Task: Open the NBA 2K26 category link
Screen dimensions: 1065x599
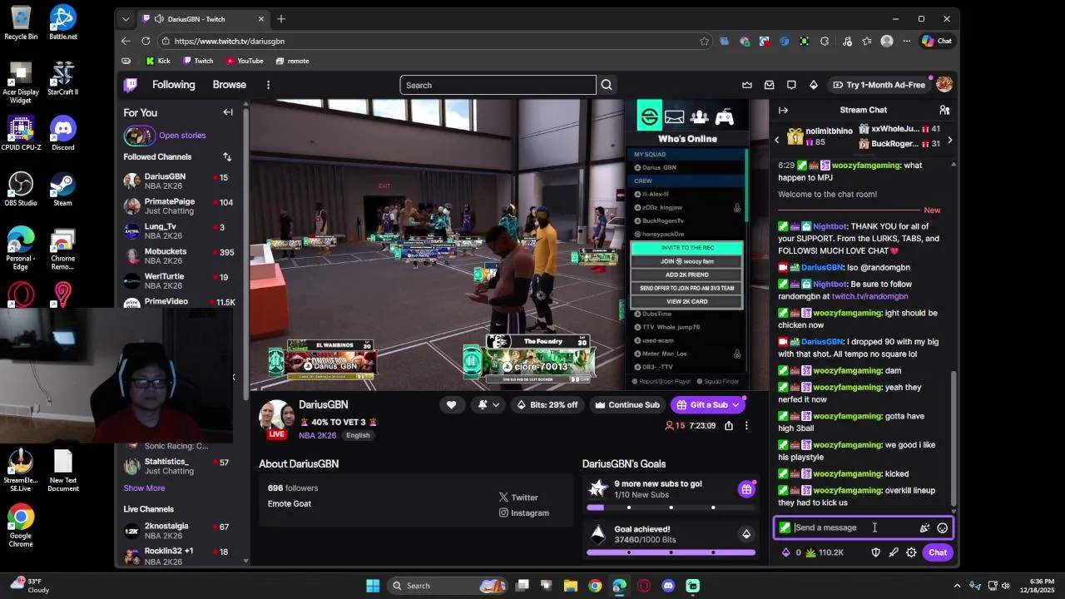Action: pyautogui.click(x=318, y=435)
